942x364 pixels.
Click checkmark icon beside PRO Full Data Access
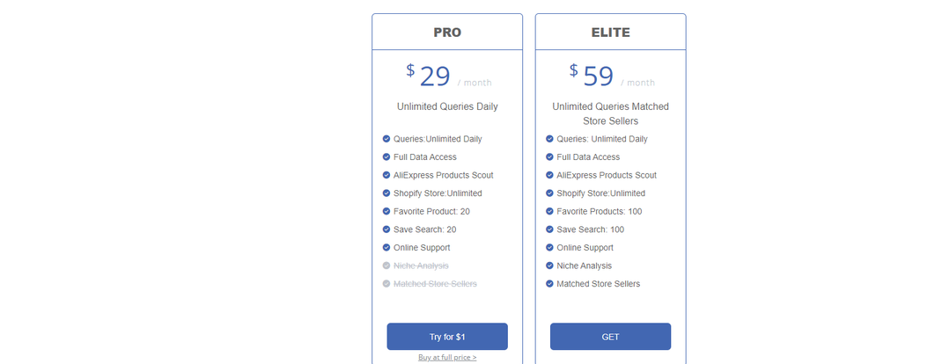(386, 157)
